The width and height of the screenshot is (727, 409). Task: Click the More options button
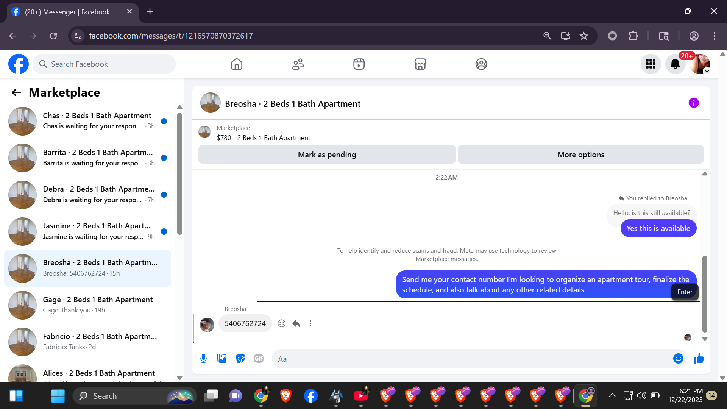(x=580, y=155)
